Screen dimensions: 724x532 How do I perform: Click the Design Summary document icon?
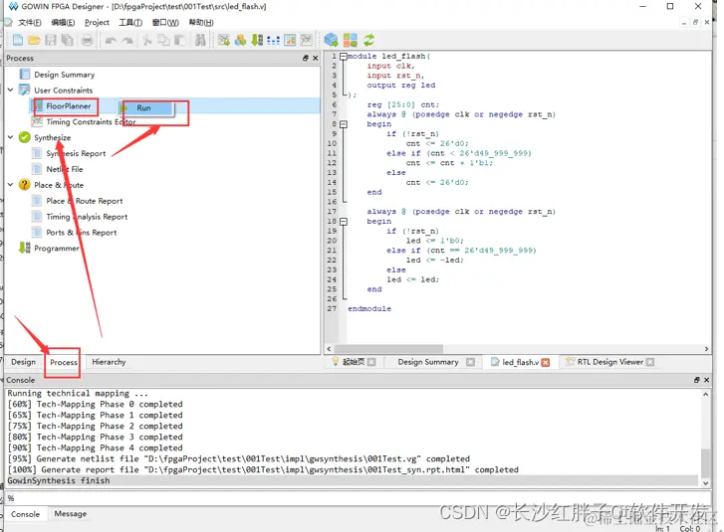click(x=25, y=75)
